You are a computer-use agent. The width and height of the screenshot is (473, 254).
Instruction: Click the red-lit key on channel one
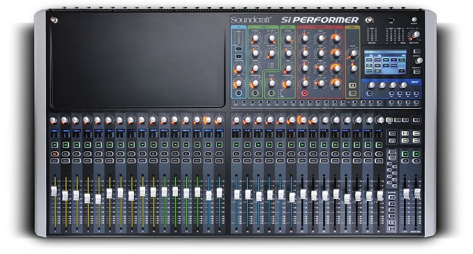[x=54, y=154]
